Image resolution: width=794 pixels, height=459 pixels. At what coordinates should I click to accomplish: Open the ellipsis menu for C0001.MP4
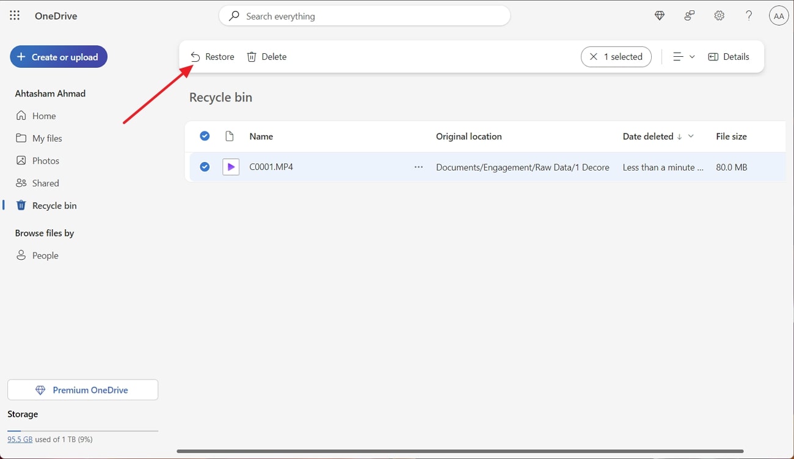pos(418,167)
